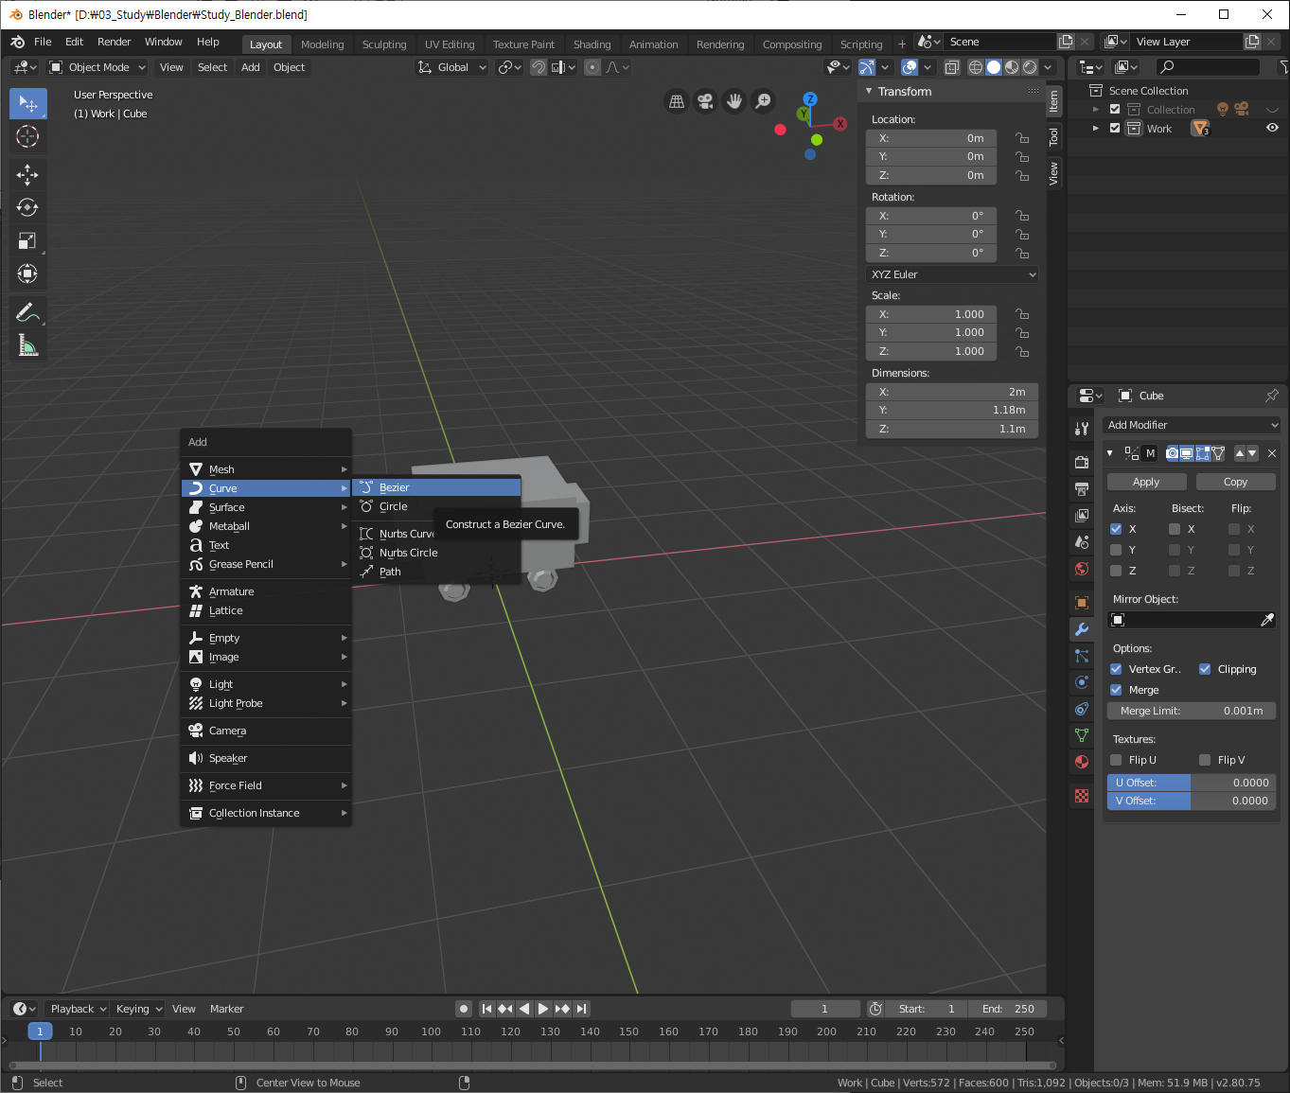
Task: Switch to the Modeling workspace tab
Action: (323, 44)
